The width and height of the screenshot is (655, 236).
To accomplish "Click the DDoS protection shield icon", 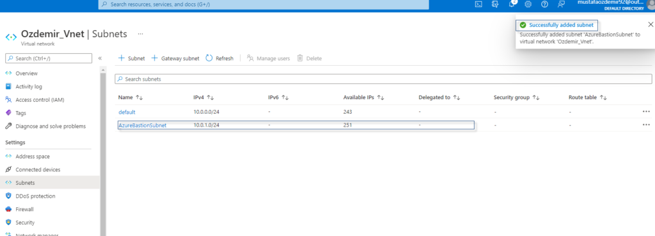I will point(8,196).
